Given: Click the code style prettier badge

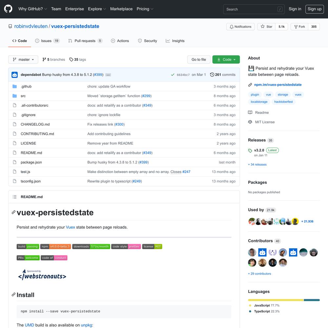Looking at the screenshot, I should [126, 246].
